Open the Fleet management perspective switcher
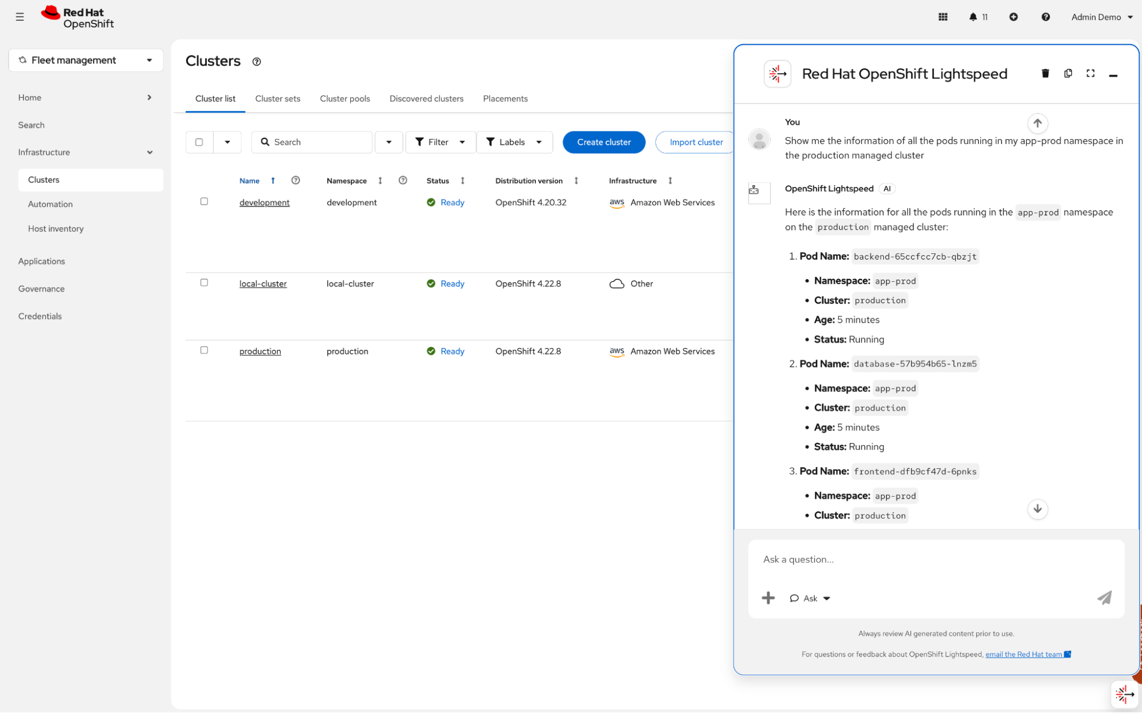Image resolution: width=1142 pixels, height=713 pixels. [x=86, y=60]
